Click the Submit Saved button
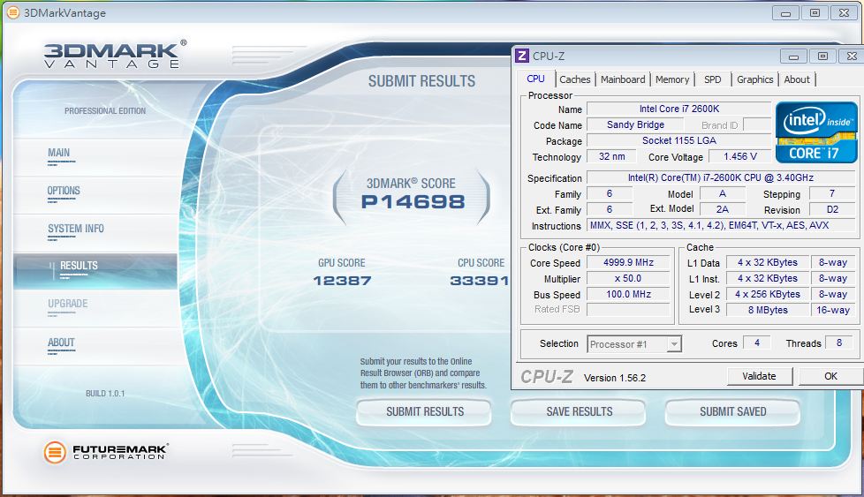Viewport: 864px width, 497px height. (x=733, y=411)
